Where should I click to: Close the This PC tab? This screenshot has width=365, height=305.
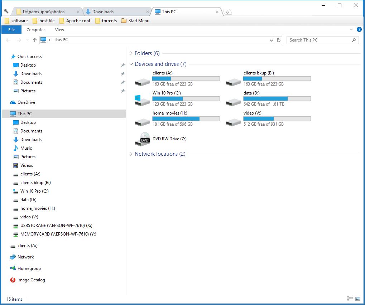click(x=217, y=12)
